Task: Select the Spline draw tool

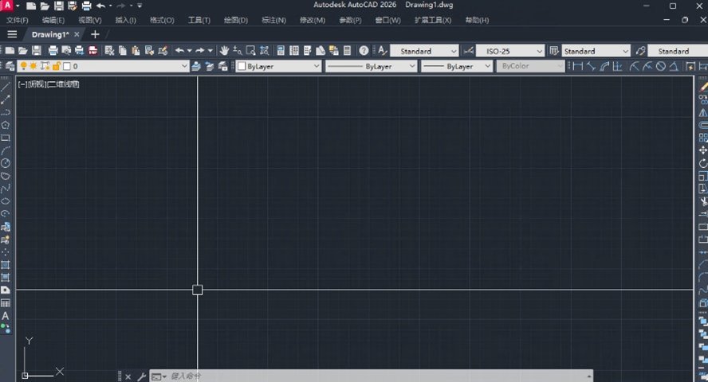Action: 6,189
